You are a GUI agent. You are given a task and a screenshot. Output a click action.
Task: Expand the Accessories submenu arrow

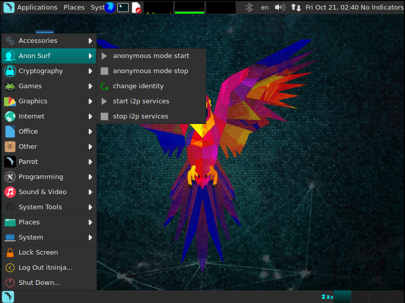tap(90, 41)
